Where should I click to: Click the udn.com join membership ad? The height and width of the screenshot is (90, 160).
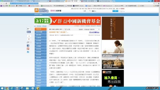tap(113, 78)
